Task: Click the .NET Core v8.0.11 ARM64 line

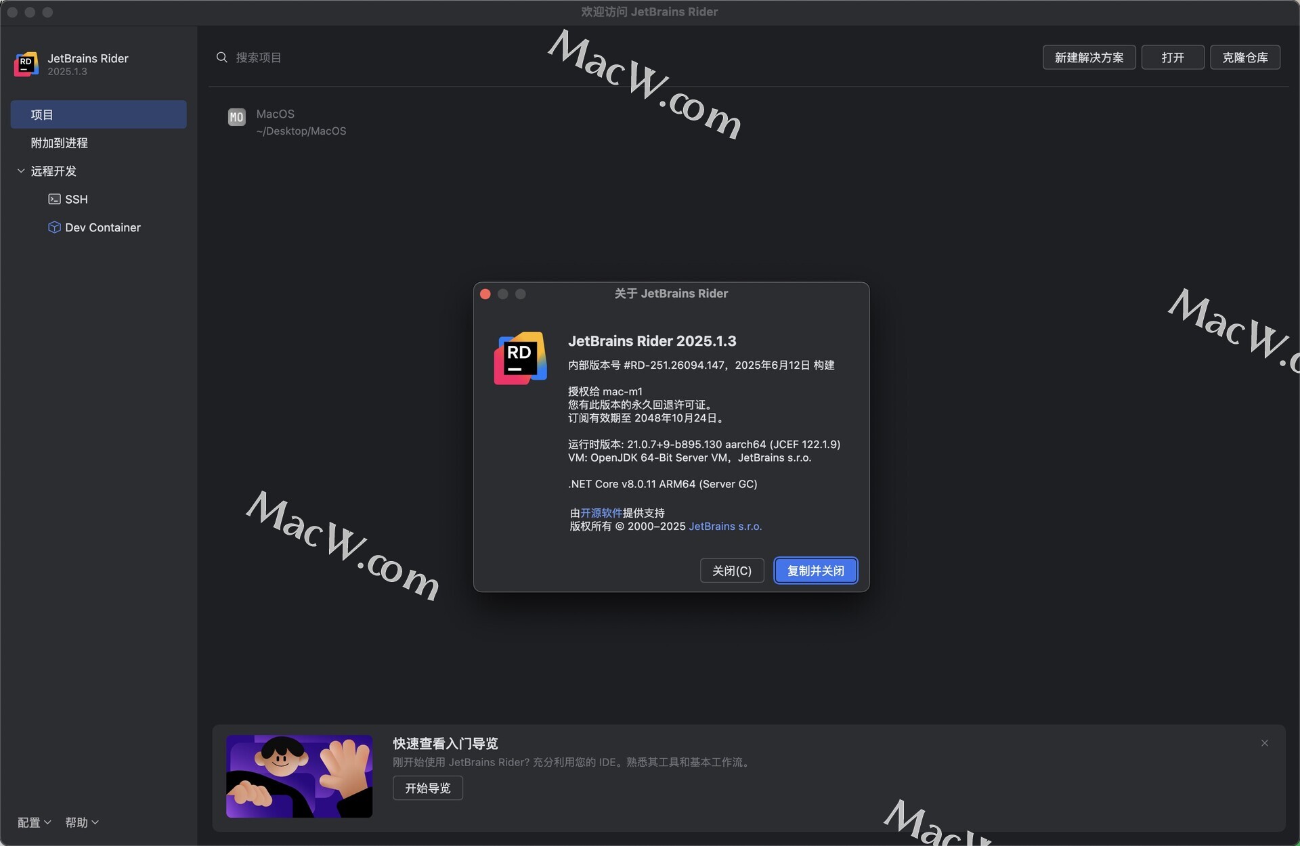Action: 663,484
